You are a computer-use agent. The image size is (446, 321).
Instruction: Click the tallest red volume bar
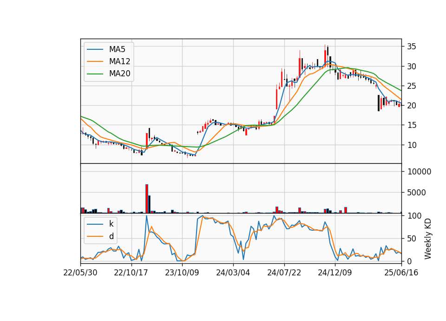[x=147, y=199]
